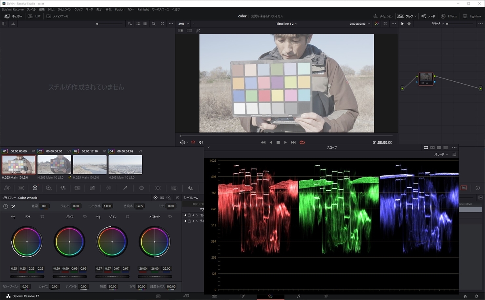Open the Effects panel button
The width and height of the screenshot is (485, 300).
pyautogui.click(x=449, y=16)
